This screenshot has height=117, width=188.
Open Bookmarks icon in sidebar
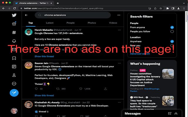[14, 58]
